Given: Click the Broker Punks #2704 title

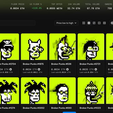Looking at the screenshot, I should (x=8, y=64).
